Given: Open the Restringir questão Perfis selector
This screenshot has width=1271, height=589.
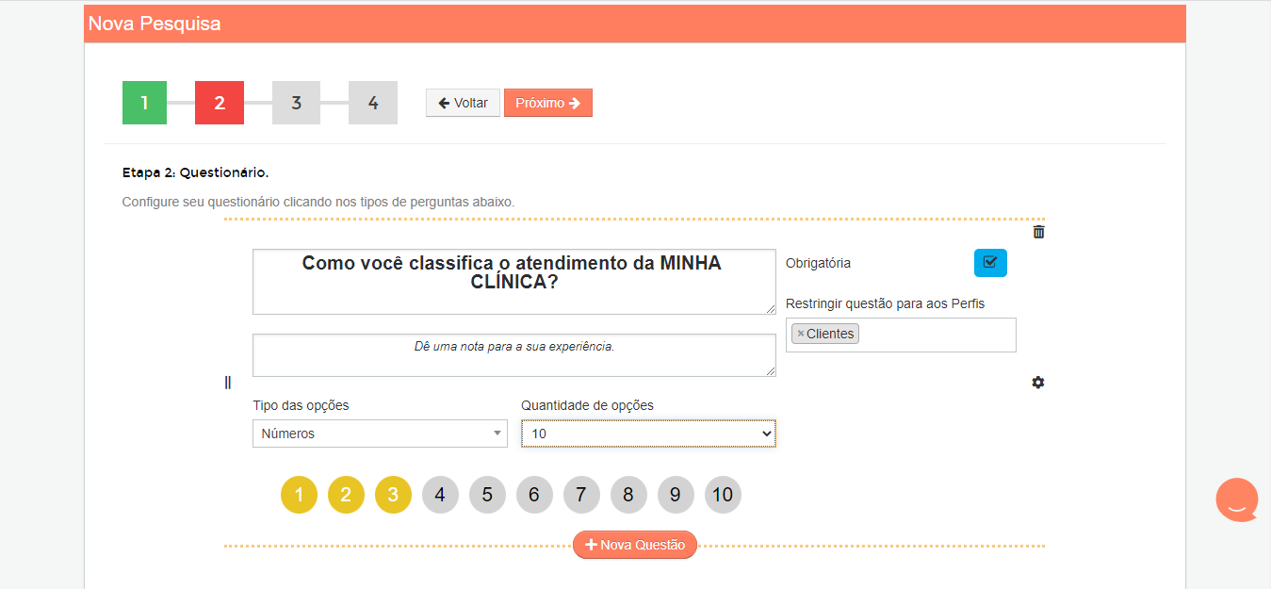Looking at the screenshot, I should click(901, 335).
